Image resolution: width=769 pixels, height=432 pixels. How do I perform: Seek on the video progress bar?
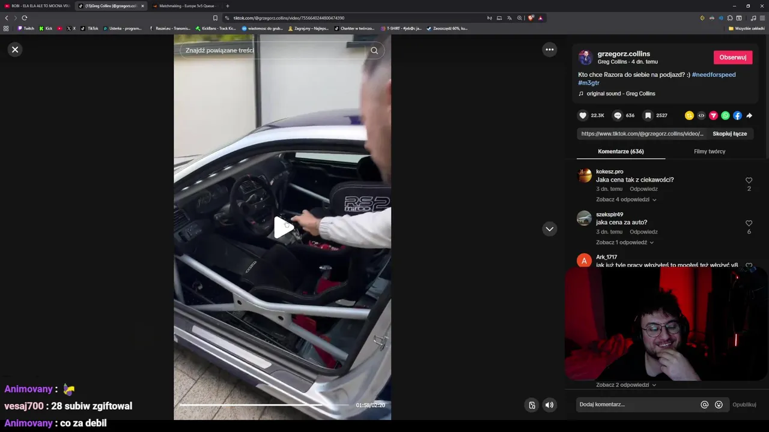[x=264, y=405]
